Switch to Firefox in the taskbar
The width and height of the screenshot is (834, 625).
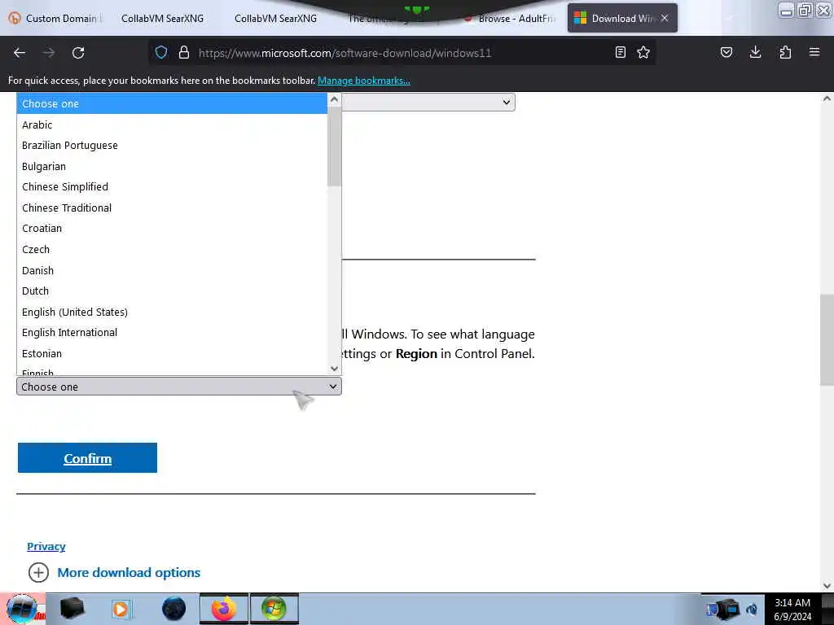point(224,609)
